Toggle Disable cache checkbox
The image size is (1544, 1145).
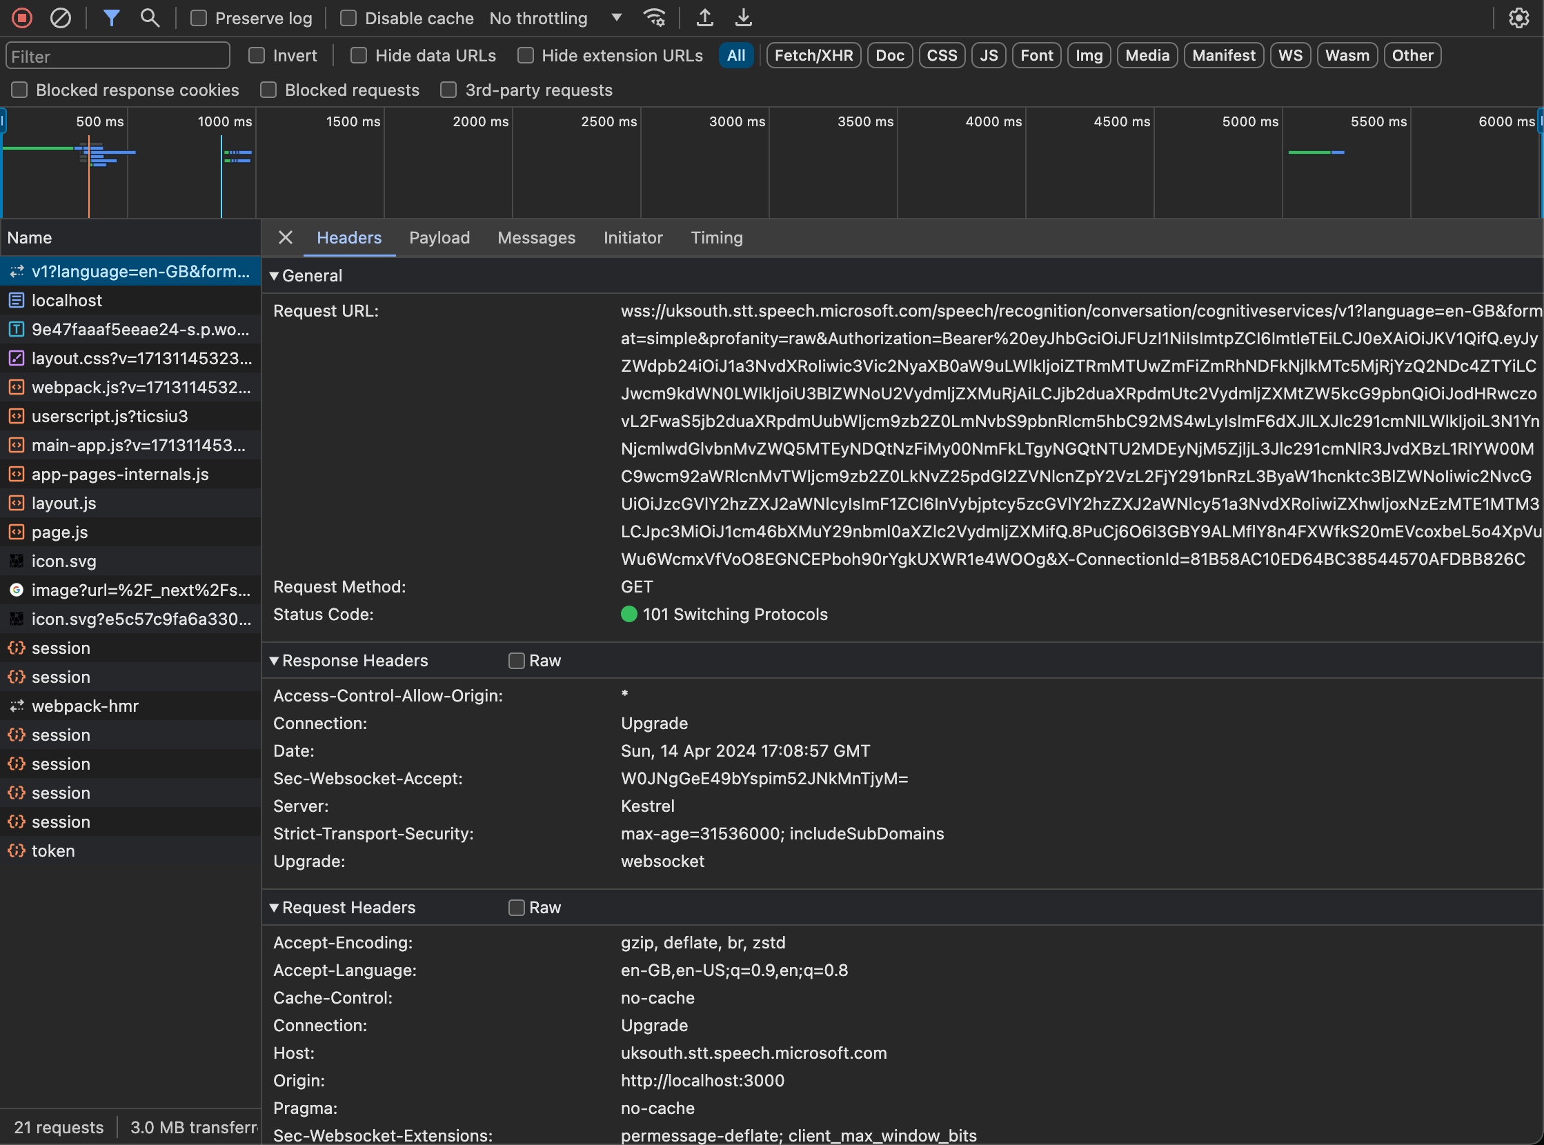tap(348, 19)
